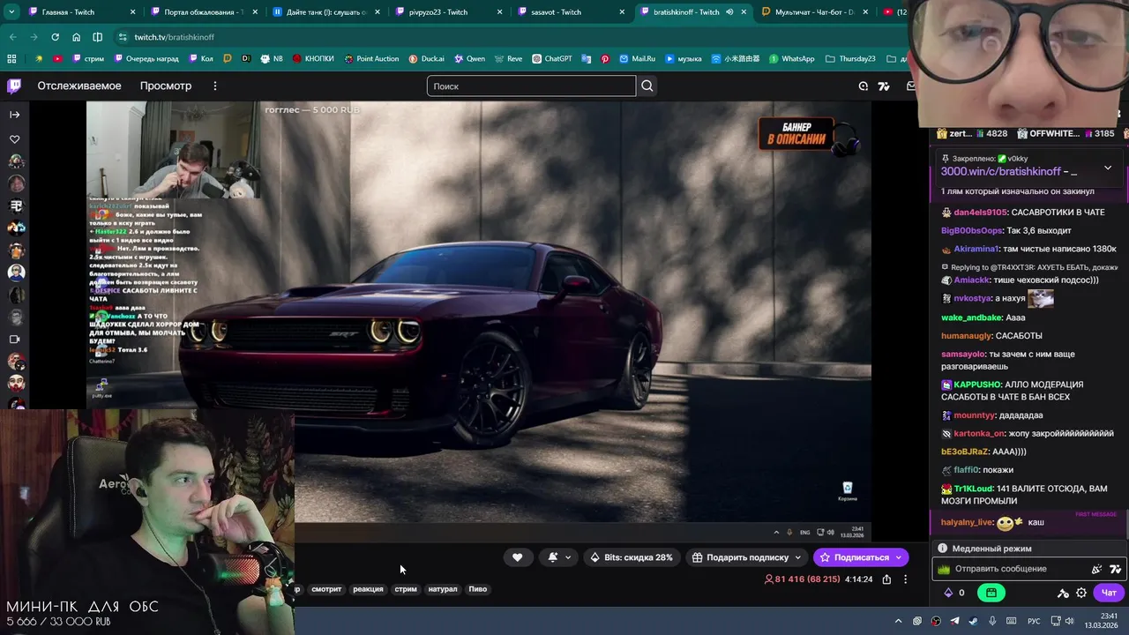This screenshot has height=635, width=1129.
Task: Click the followed channels heart icon in sidebar
Action: (x=14, y=139)
